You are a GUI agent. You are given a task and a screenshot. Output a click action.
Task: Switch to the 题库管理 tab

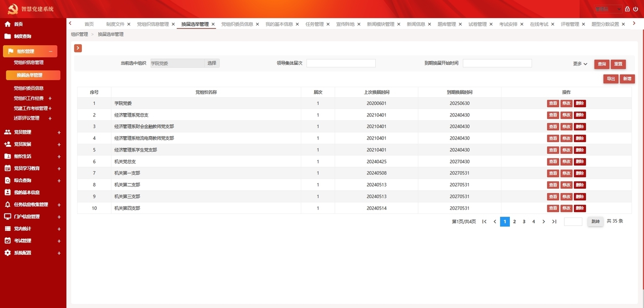(447, 24)
